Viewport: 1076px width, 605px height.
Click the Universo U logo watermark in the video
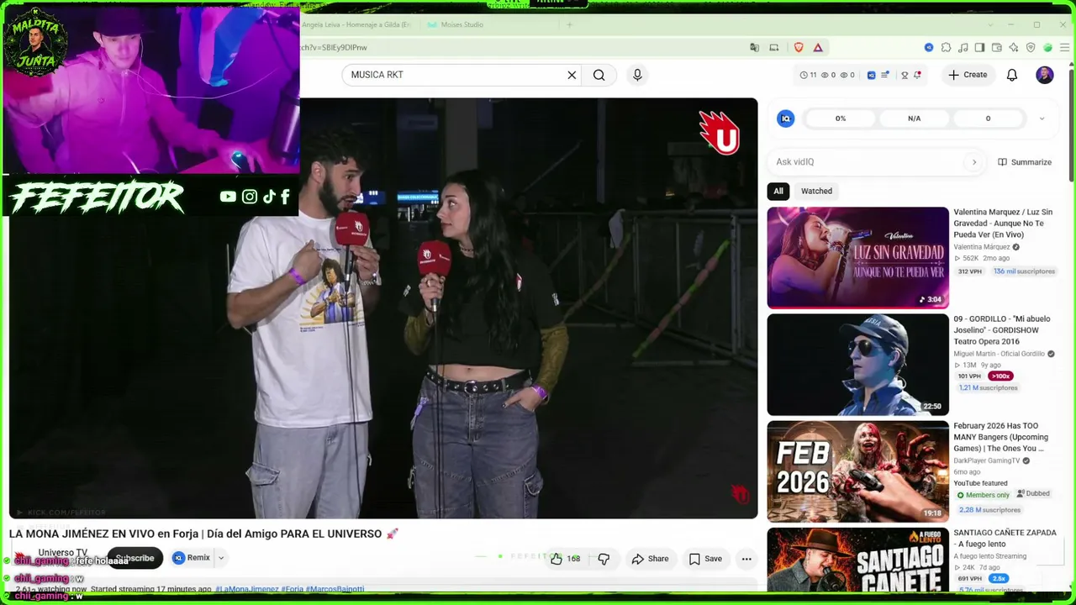tap(720, 134)
